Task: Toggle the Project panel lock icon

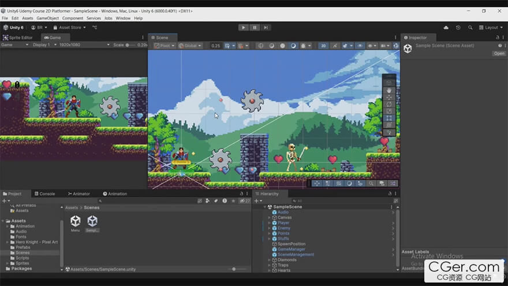Action: click(241, 194)
